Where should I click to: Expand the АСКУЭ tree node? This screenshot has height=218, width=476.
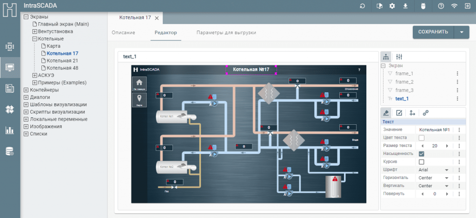coord(34,75)
